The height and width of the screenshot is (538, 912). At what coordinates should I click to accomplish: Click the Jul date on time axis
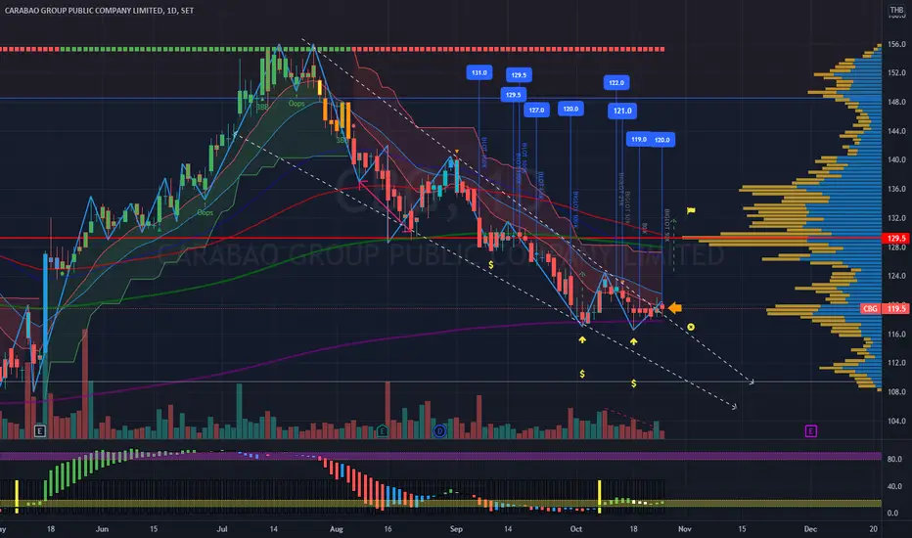221,528
